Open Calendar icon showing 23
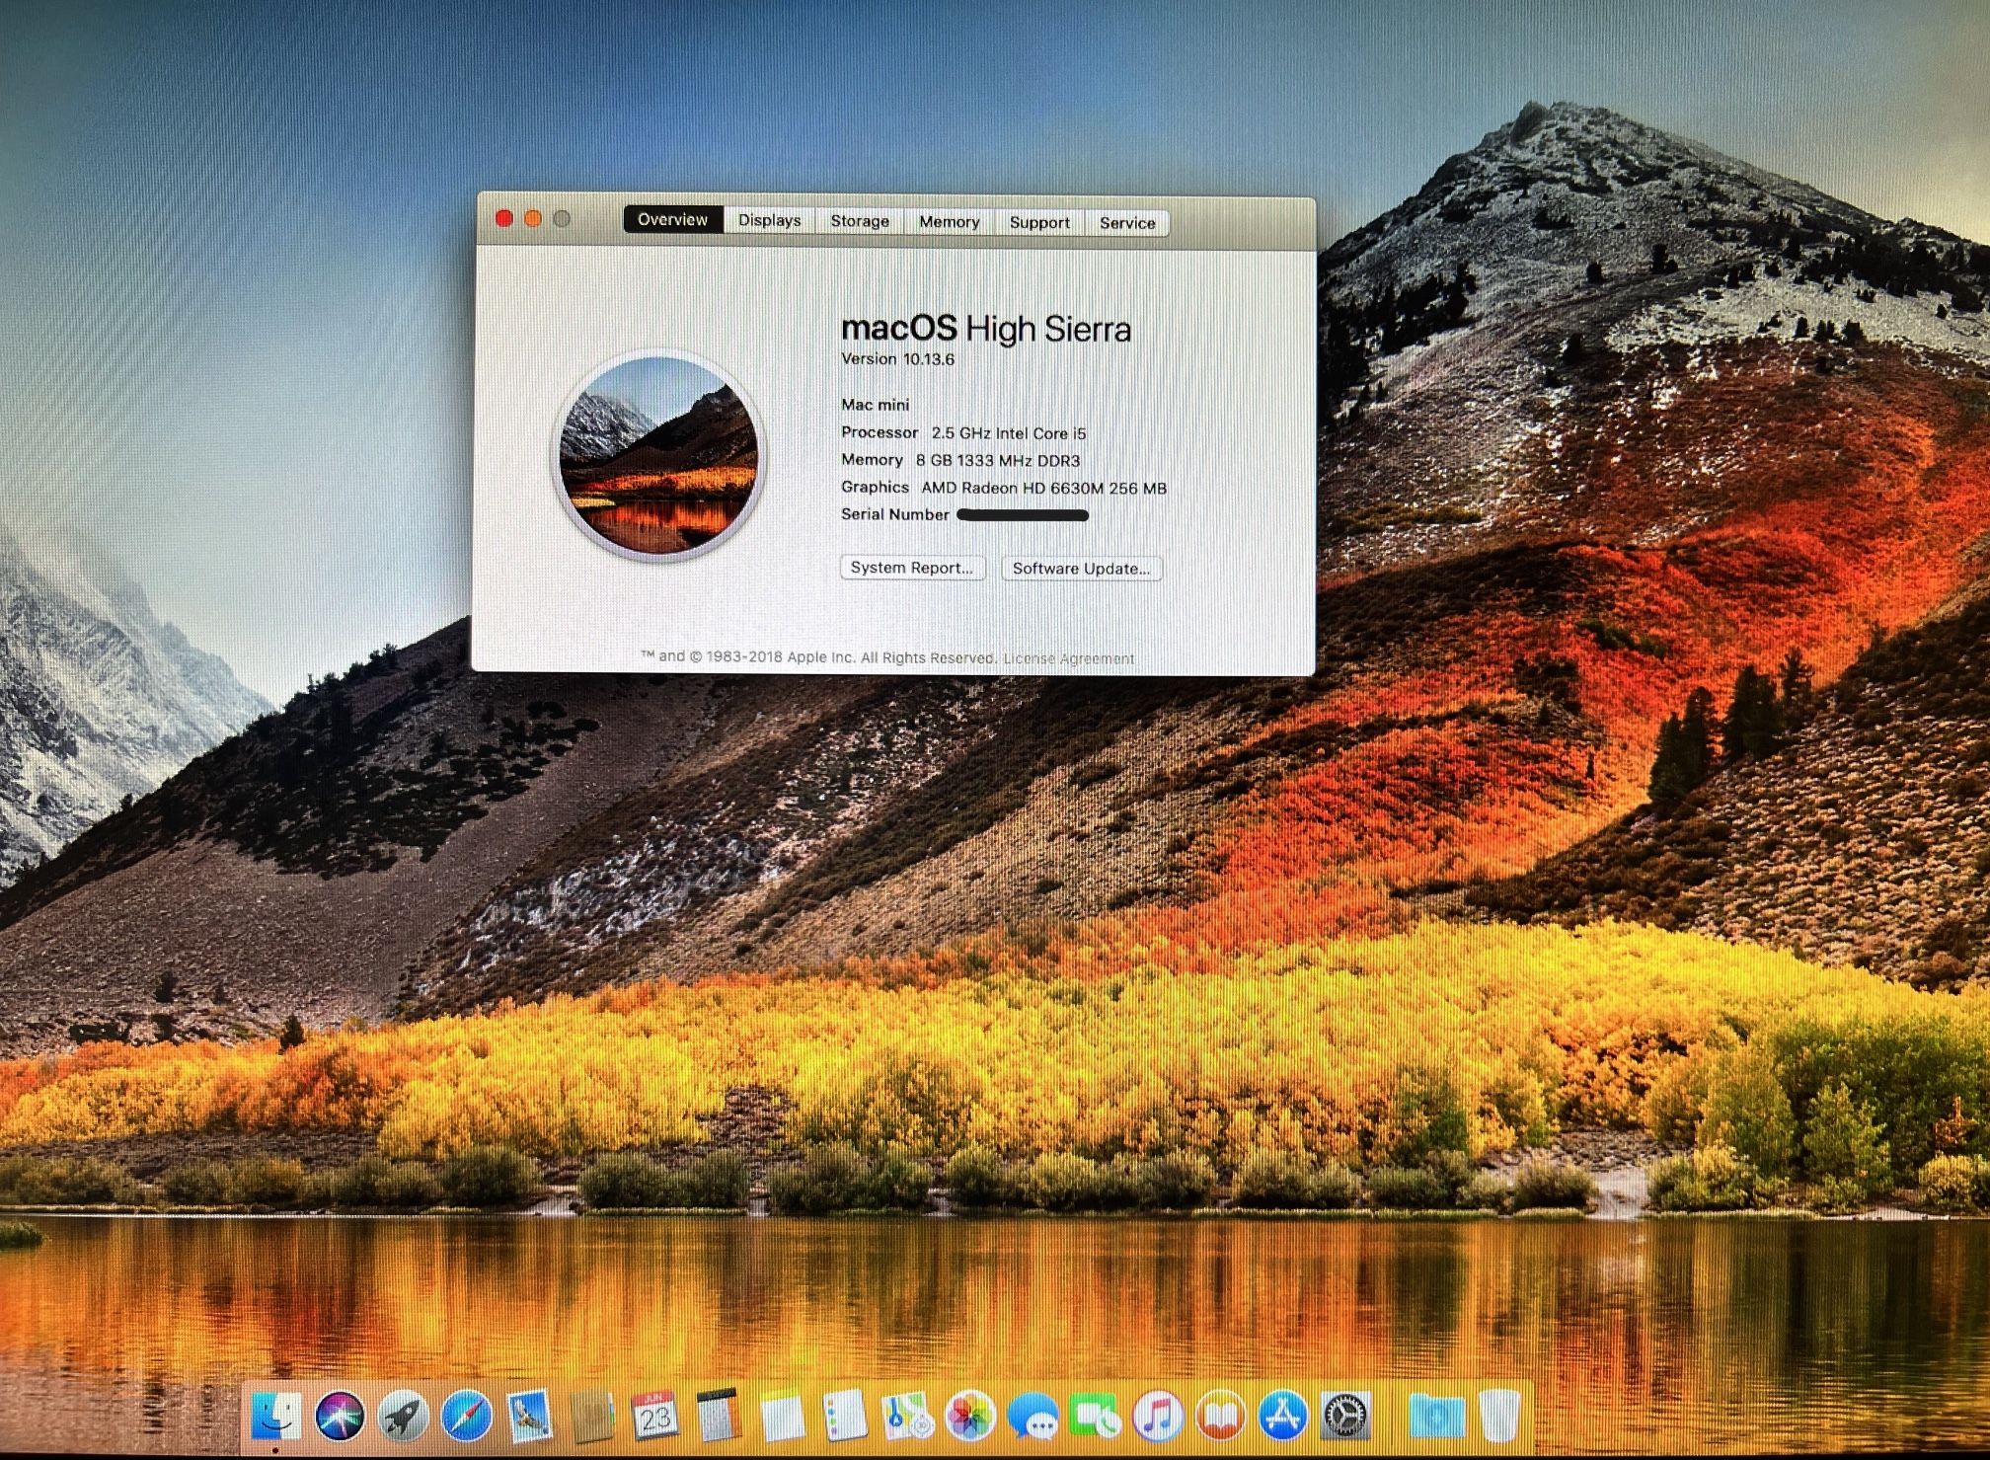Screen dimensions: 1990x1460 coord(654,1417)
